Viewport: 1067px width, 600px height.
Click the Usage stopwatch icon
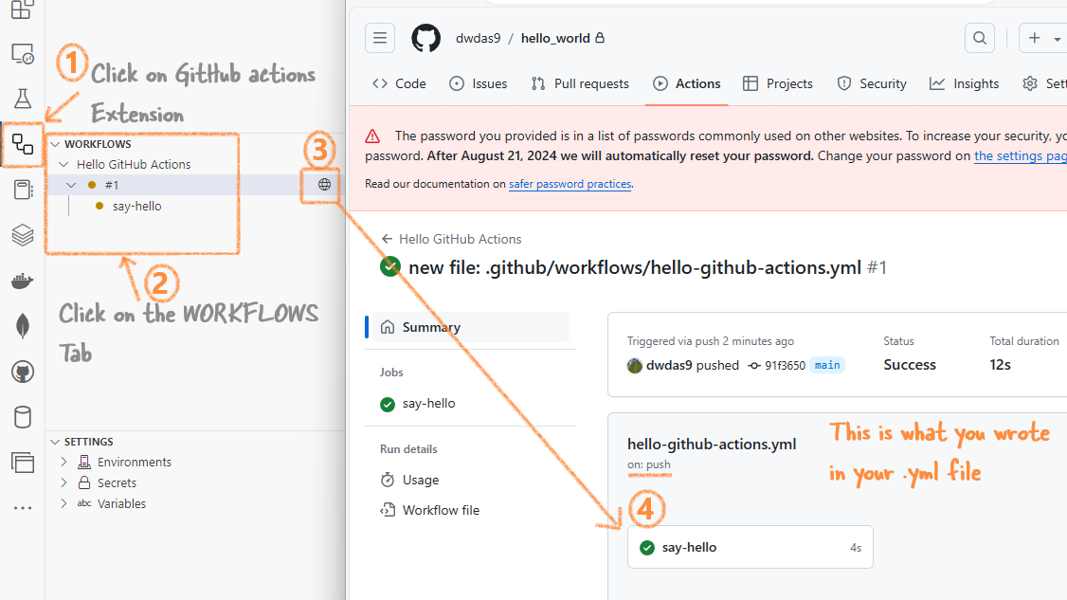click(388, 480)
